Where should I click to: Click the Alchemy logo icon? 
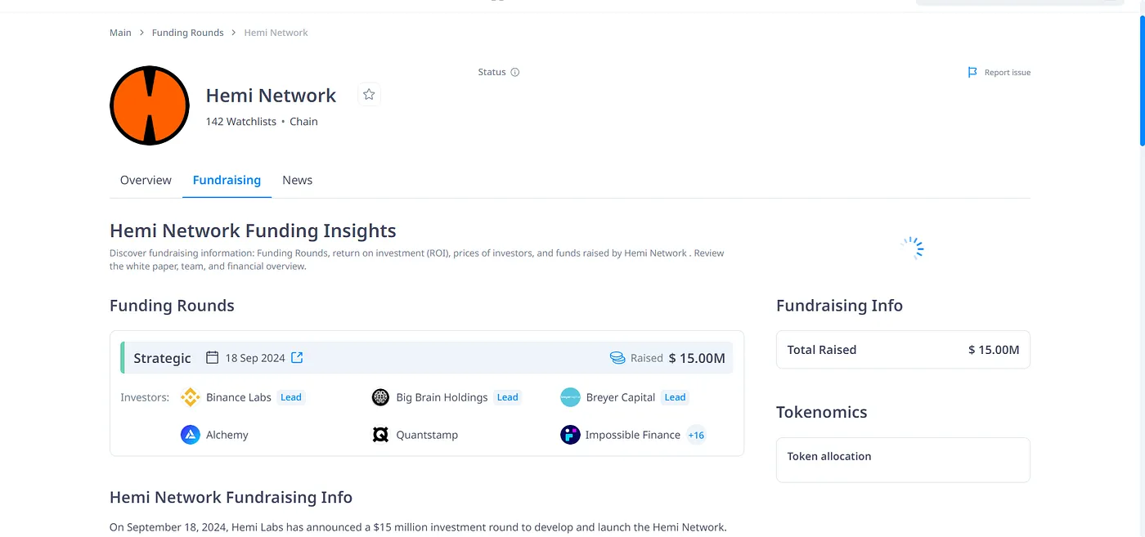(190, 435)
